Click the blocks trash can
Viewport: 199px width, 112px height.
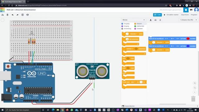[193, 99]
